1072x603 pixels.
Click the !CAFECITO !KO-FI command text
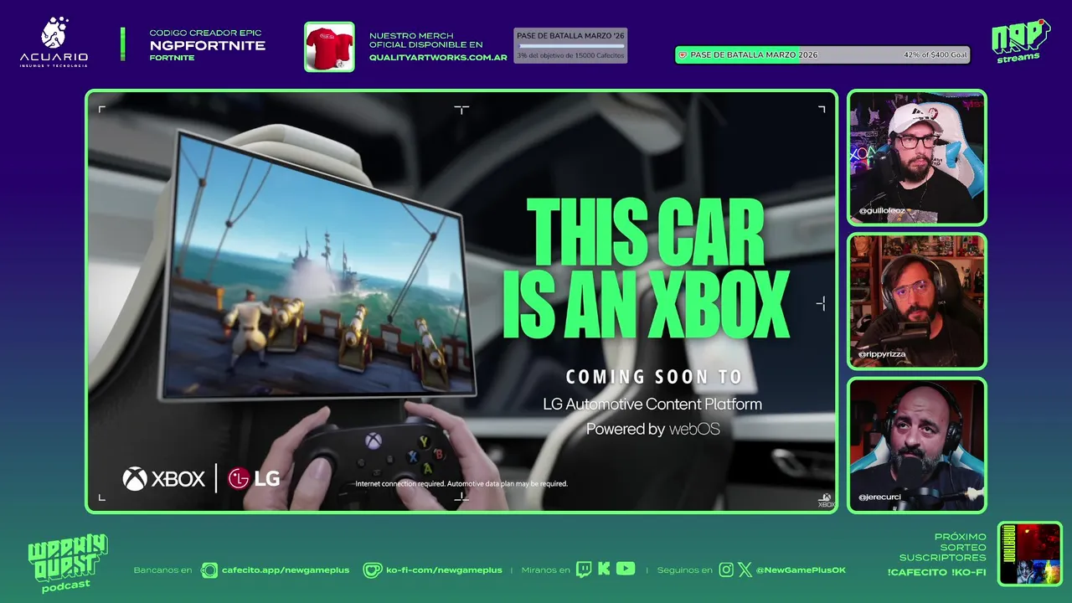click(936, 572)
